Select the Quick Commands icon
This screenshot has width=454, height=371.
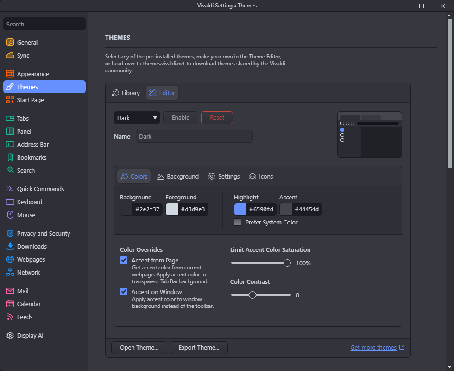[10, 189]
